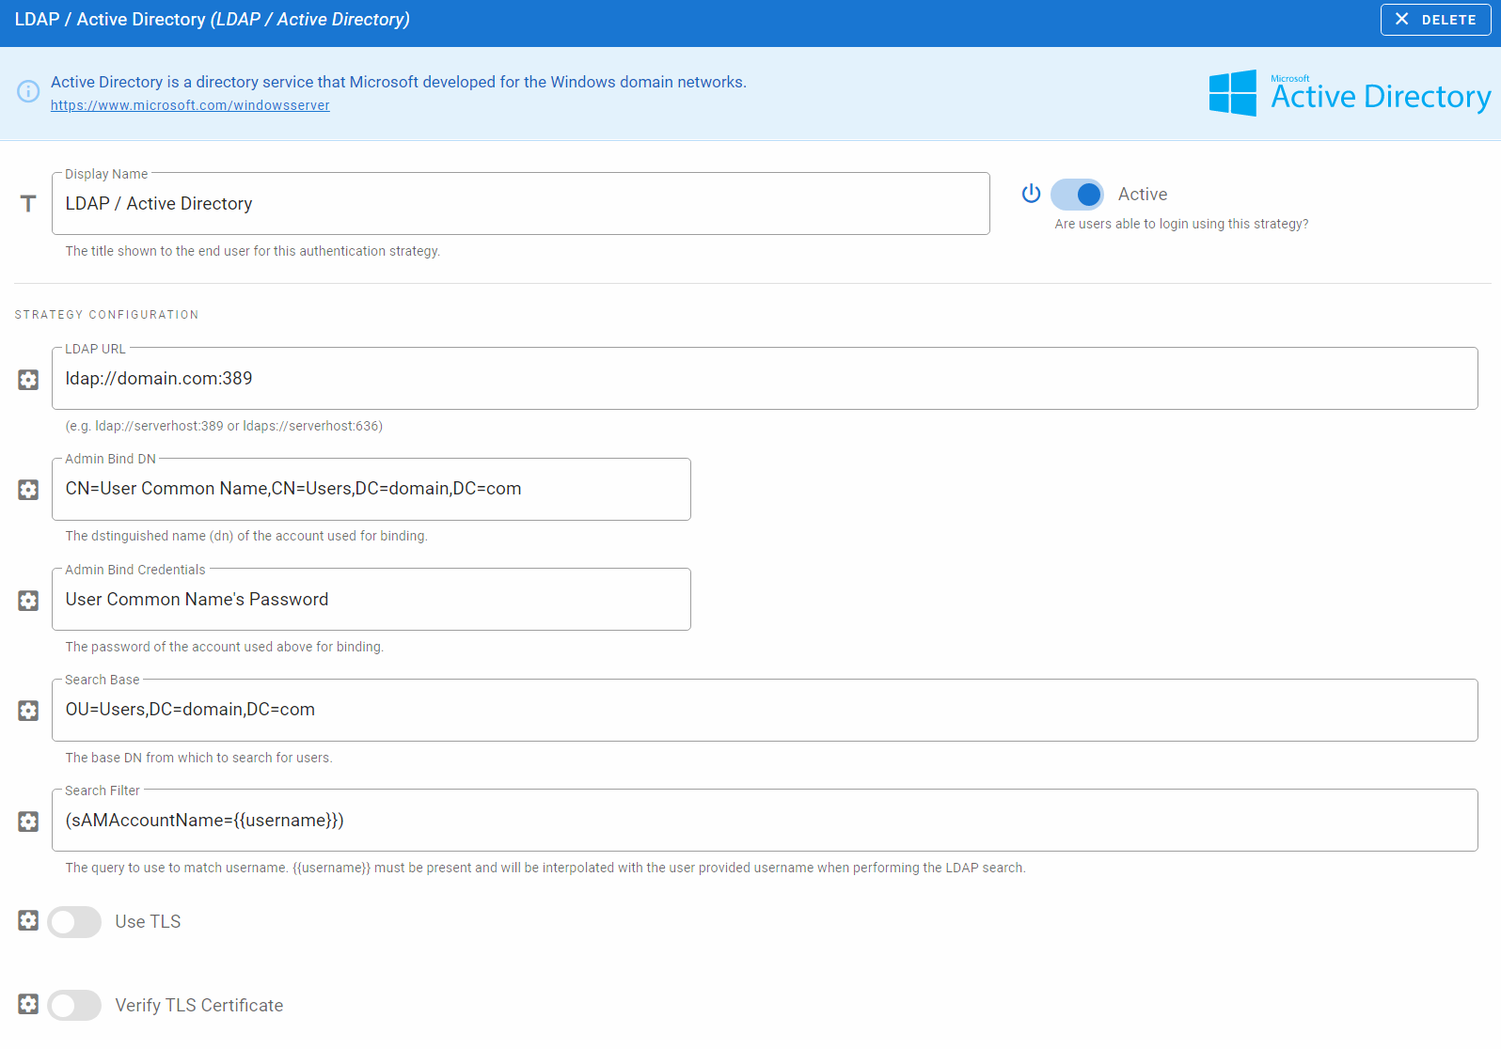The height and width of the screenshot is (1049, 1501).
Task: Click the 'Active' toggle label text
Action: tap(1143, 195)
